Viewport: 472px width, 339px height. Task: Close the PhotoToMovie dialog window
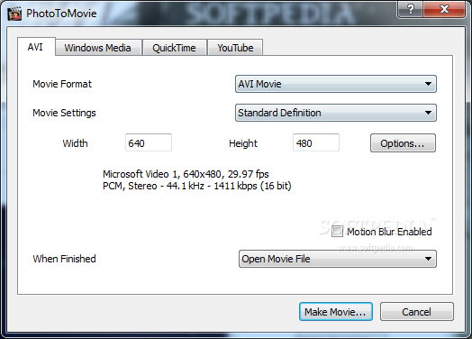(x=444, y=9)
